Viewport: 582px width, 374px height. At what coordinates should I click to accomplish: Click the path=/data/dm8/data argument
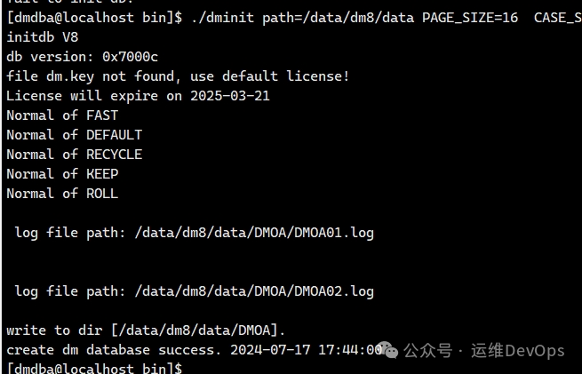tap(339, 18)
